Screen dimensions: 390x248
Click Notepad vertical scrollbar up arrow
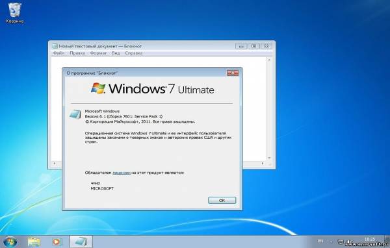click(269, 60)
